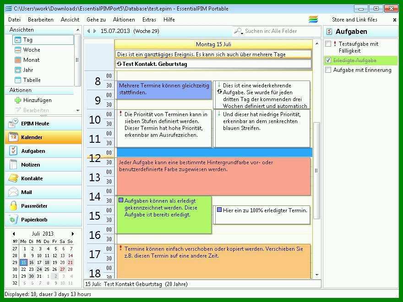Click the date 15.07.2013 label
Screen dimensions: 403x302
point(115,31)
